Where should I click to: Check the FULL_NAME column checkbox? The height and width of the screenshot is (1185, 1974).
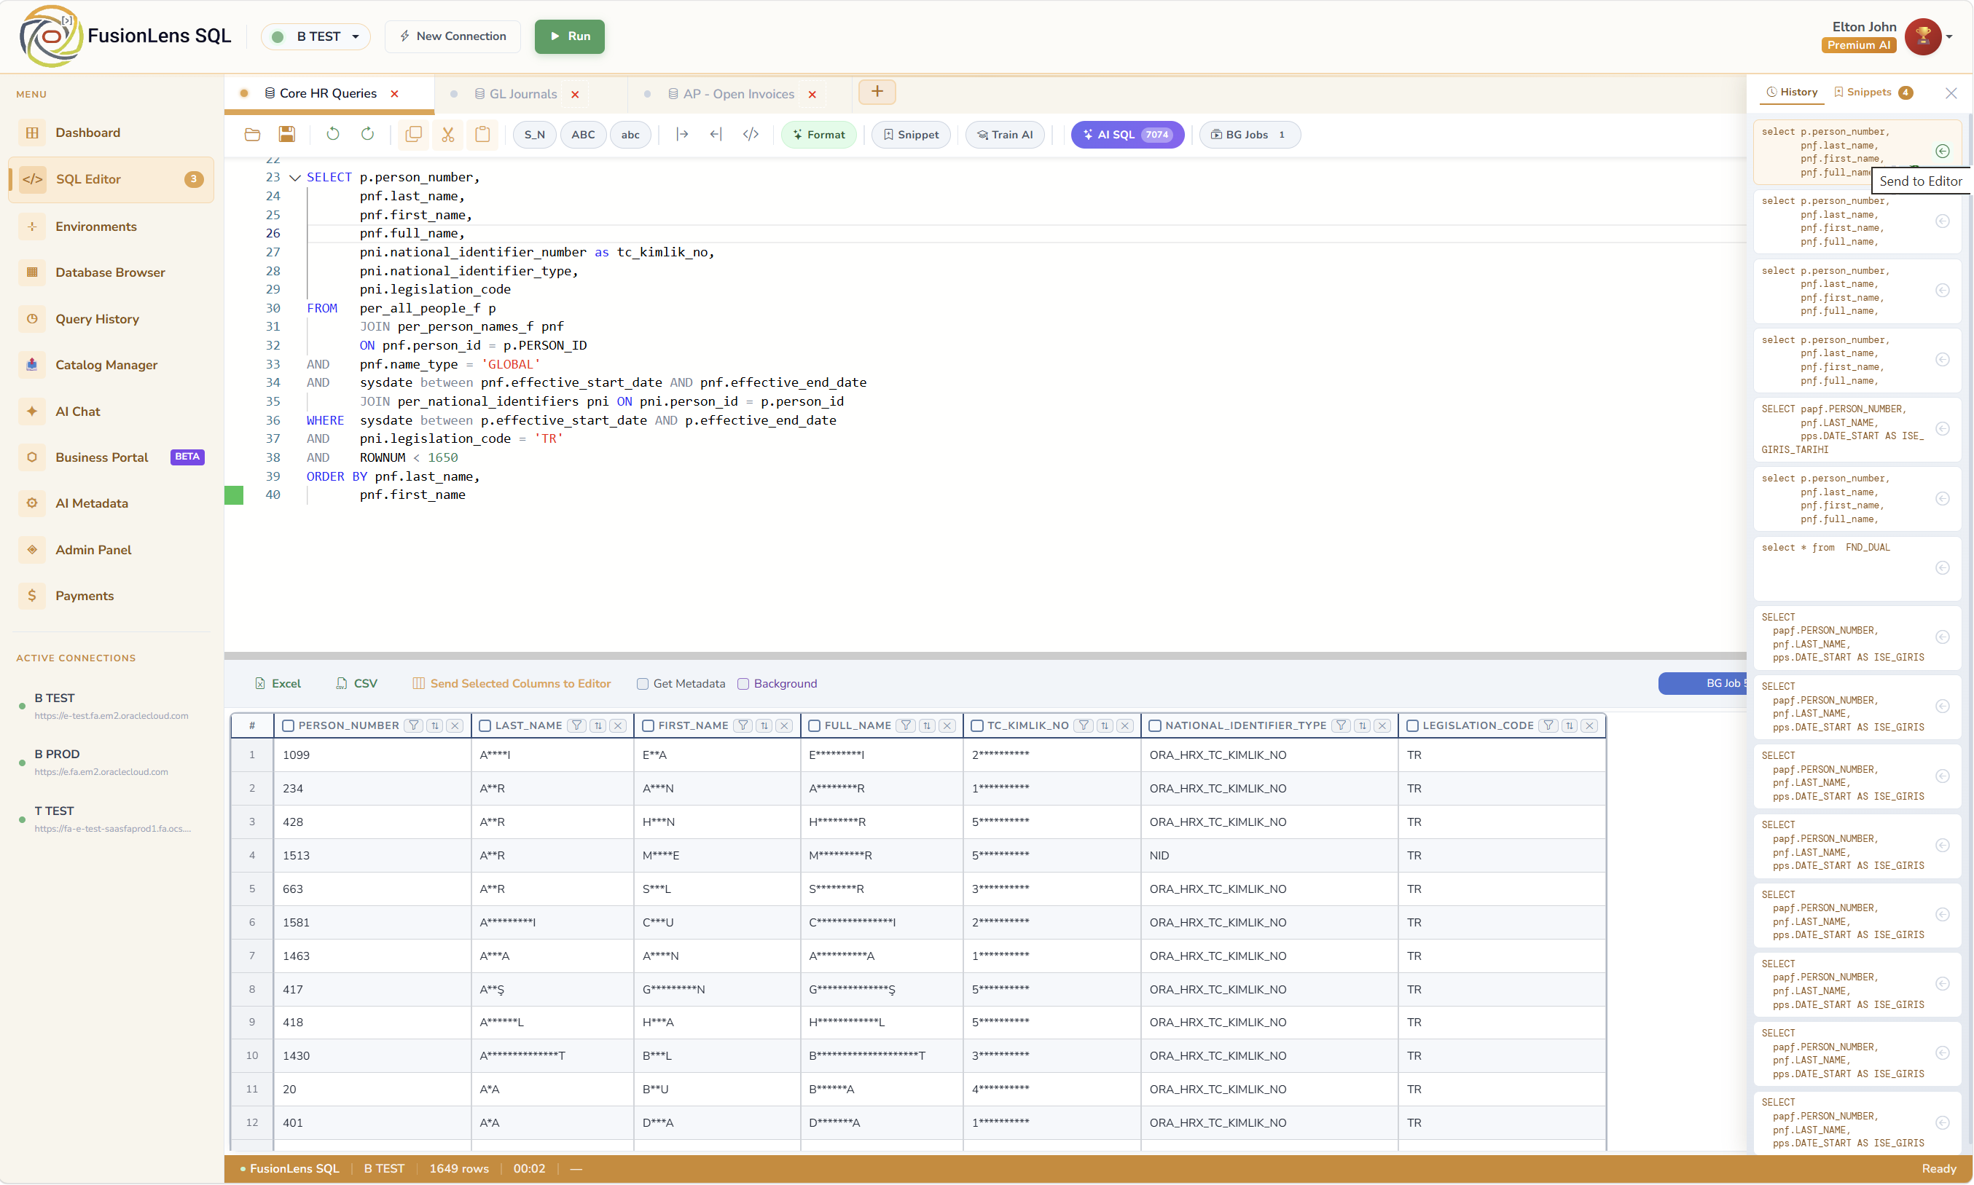point(814,726)
